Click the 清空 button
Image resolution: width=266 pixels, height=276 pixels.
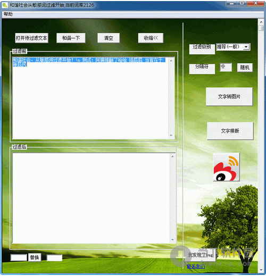pyautogui.click(x=109, y=38)
